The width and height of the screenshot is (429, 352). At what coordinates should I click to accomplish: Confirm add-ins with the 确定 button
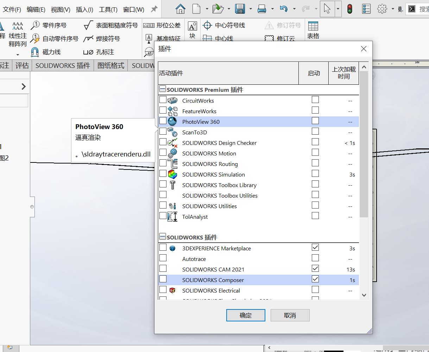245,315
